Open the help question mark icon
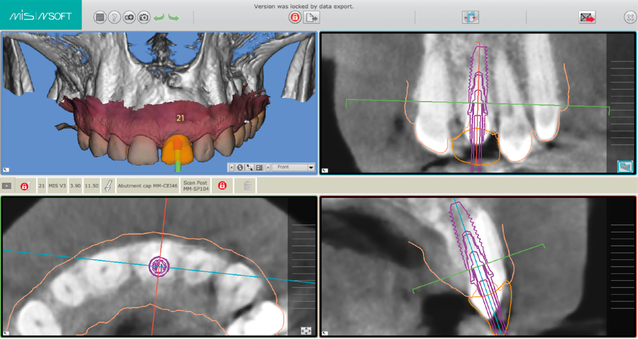The width and height of the screenshot is (638, 339). click(x=114, y=18)
